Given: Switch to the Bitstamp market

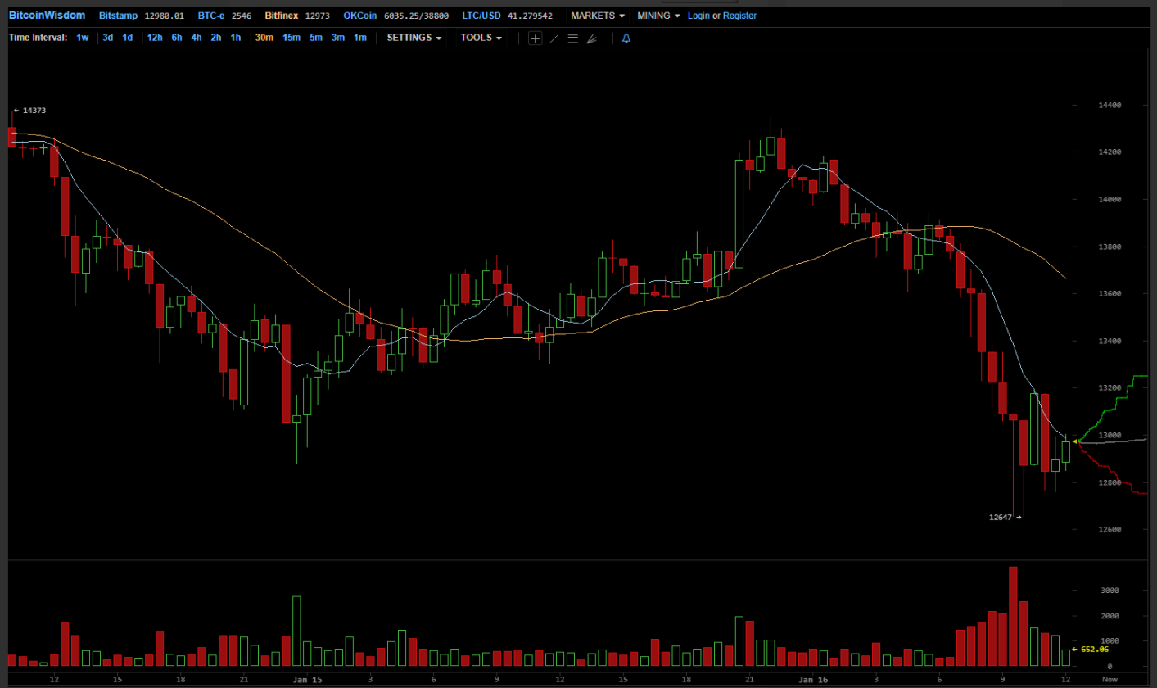Looking at the screenshot, I should [x=118, y=16].
